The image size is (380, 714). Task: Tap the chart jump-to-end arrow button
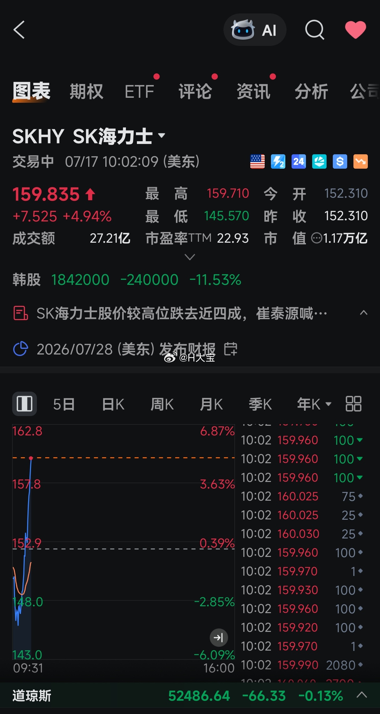point(218,637)
